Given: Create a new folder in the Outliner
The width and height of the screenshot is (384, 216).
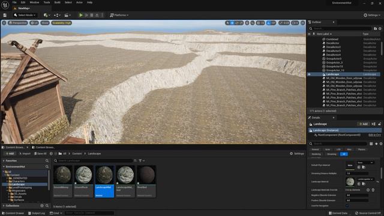Looking at the screenshot, I should pyautogui.click(x=375, y=29).
